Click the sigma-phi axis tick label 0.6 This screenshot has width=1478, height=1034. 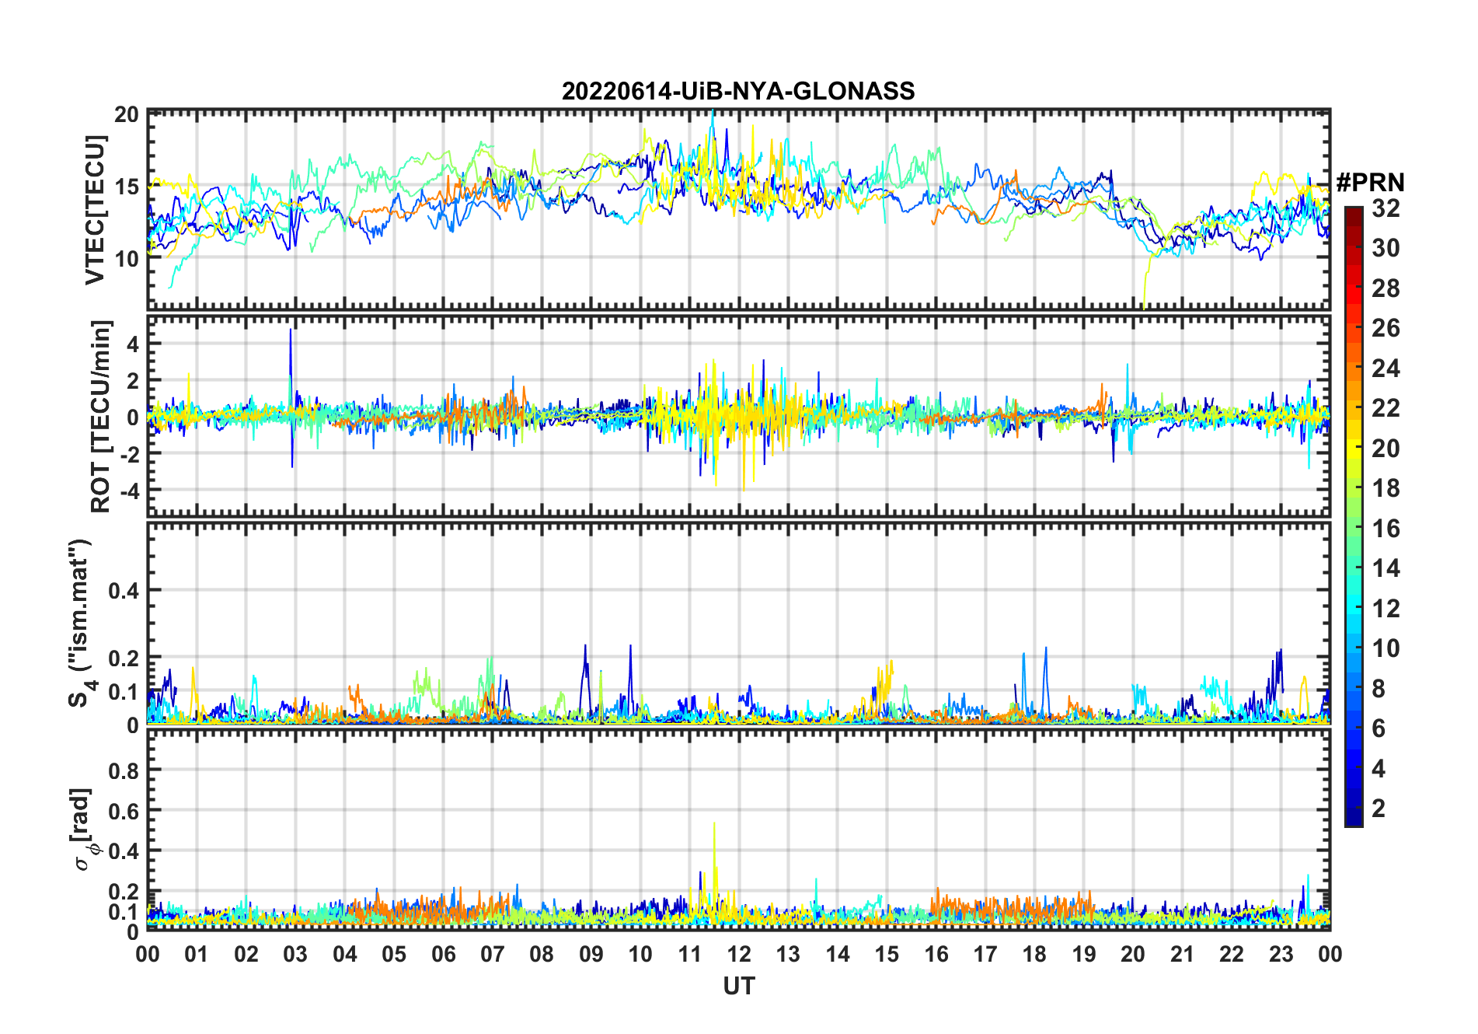124,812
